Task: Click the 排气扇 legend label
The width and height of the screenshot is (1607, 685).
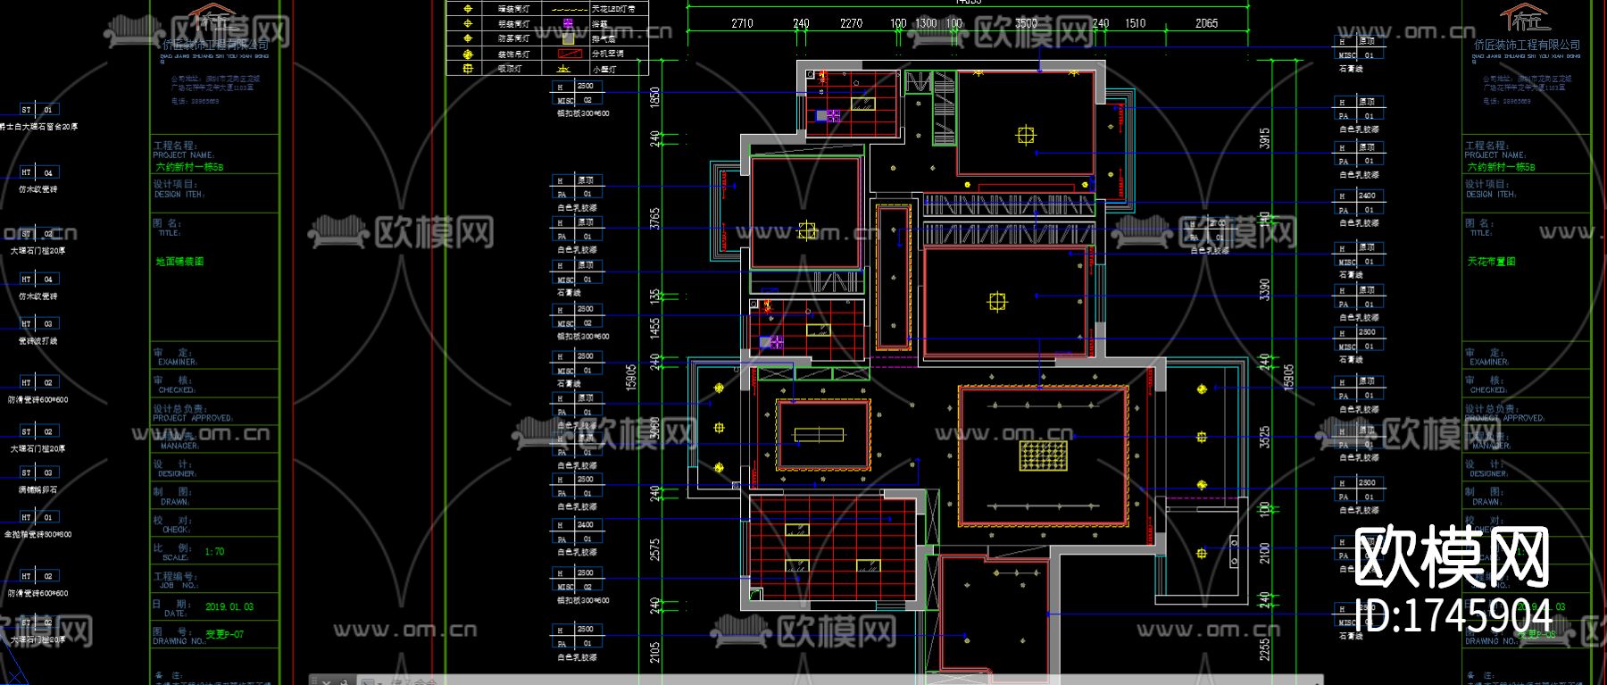Action: [604, 39]
